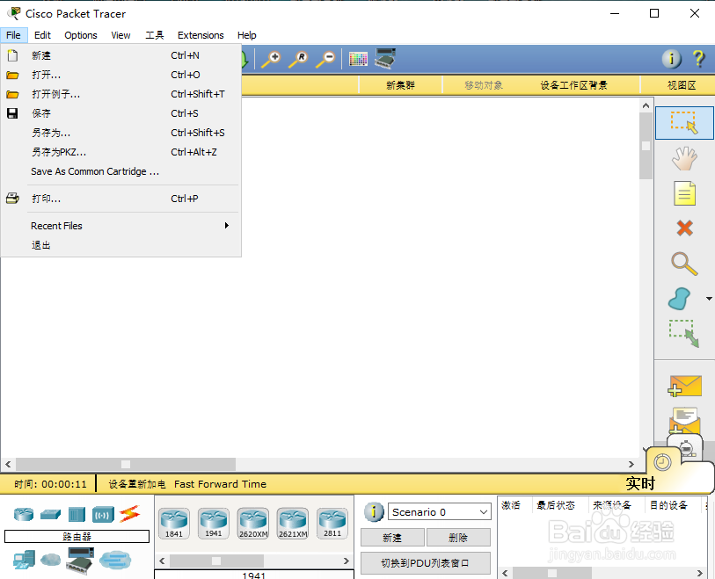
Task: Select Hubs device category icon
Action: tap(77, 515)
